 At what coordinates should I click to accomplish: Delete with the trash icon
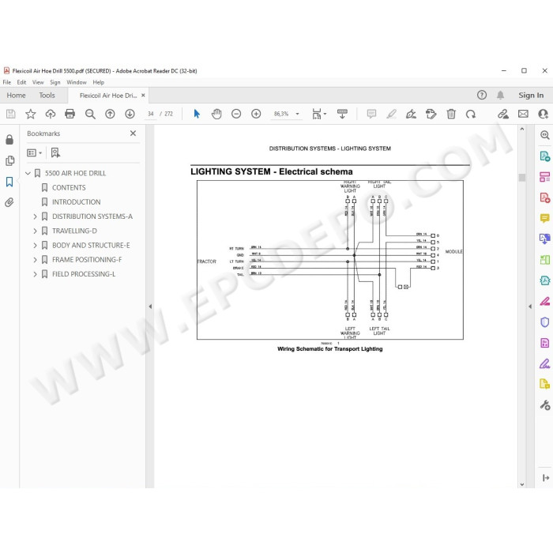coord(451,114)
